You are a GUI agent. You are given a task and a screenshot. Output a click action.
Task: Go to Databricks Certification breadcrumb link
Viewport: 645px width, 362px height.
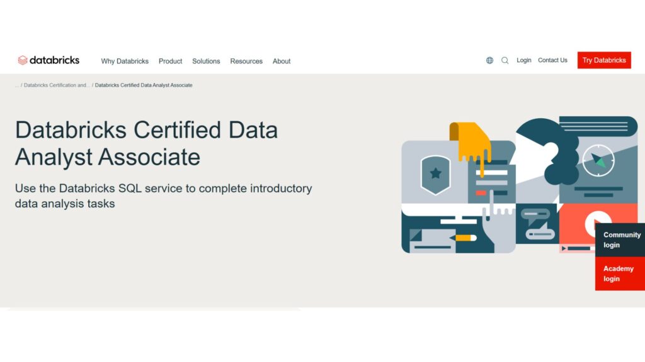click(57, 85)
